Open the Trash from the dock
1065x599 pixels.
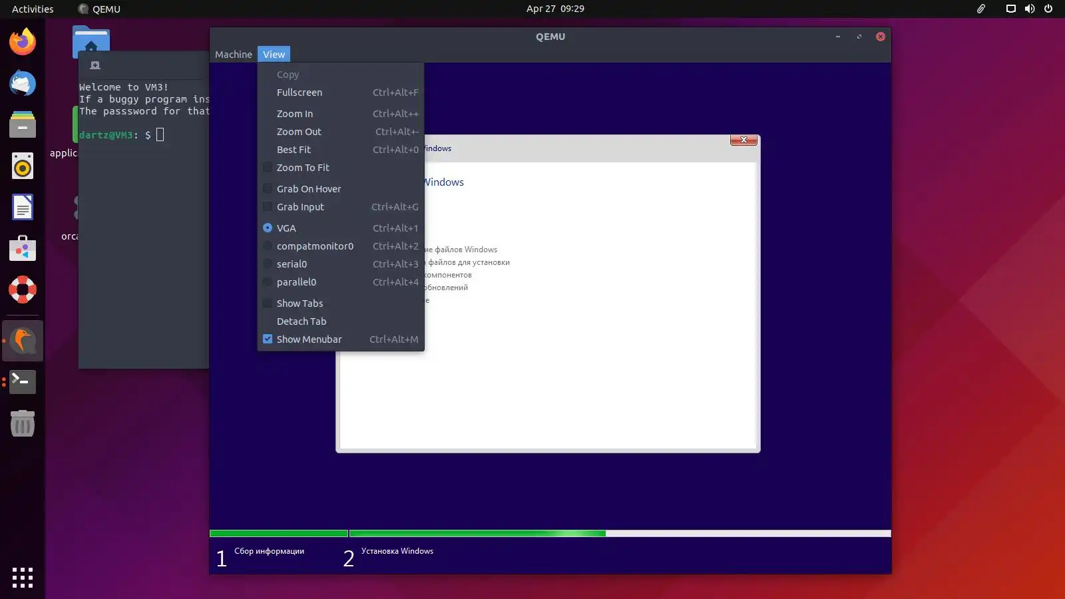[23, 423]
